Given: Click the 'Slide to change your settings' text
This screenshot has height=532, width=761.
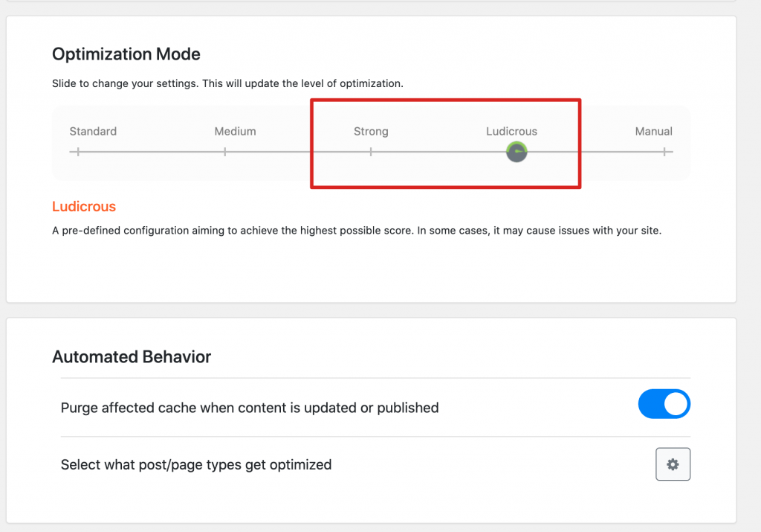Looking at the screenshot, I should point(227,84).
